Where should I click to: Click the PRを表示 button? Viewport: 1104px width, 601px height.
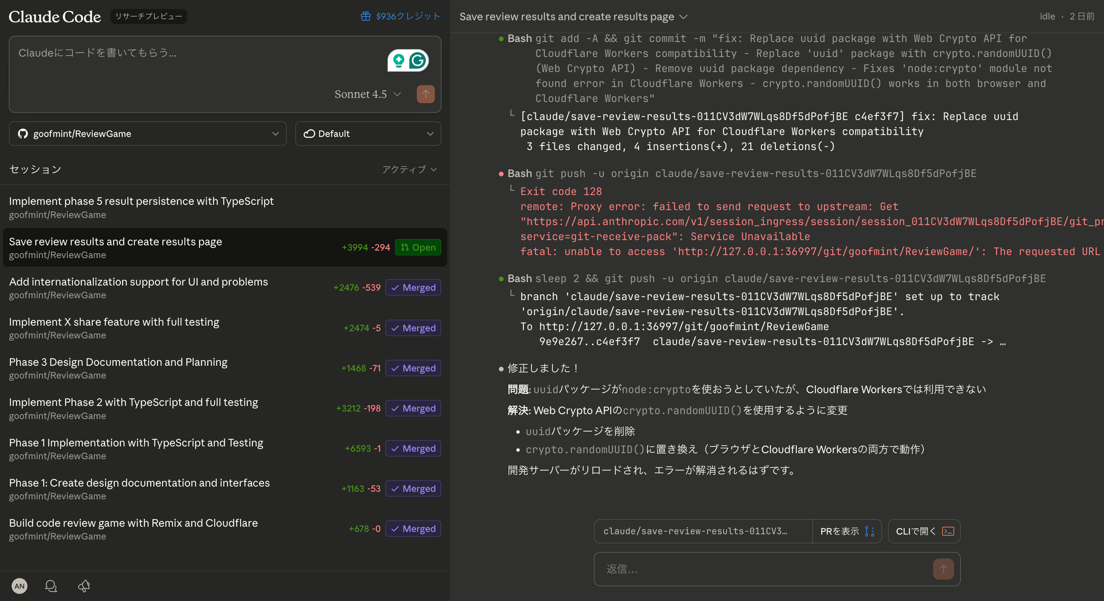click(846, 531)
